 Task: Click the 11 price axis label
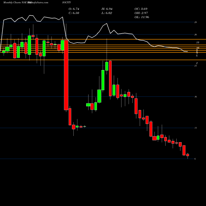tap(196, 128)
